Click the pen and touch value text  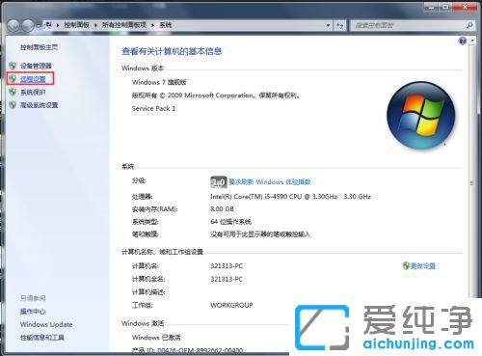point(260,234)
